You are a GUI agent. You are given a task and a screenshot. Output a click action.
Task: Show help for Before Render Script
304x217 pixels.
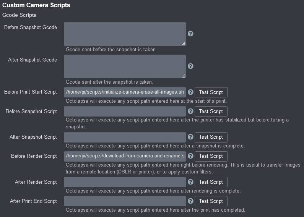coord(190,156)
